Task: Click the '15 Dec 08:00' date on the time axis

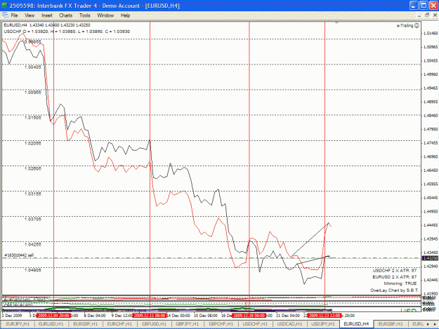Action: pyautogui.click(x=206, y=316)
